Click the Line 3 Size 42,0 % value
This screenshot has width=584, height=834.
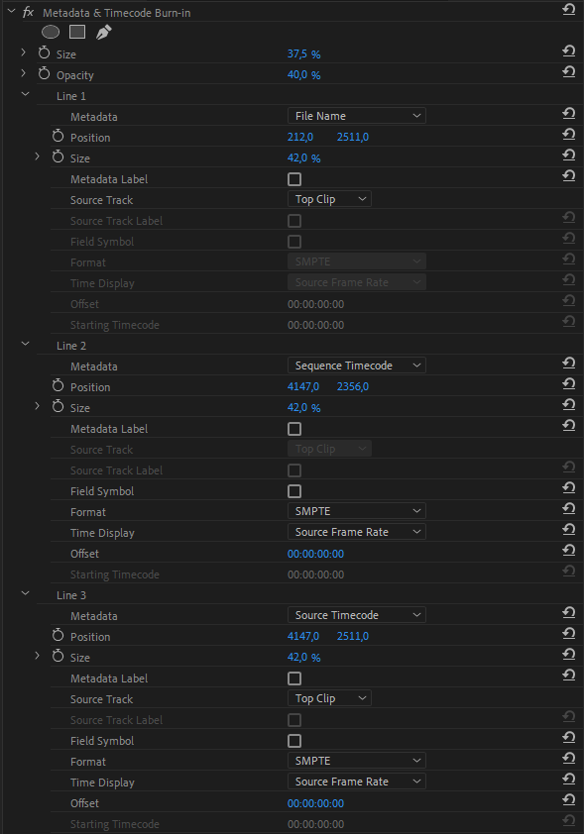[x=304, y=658]
